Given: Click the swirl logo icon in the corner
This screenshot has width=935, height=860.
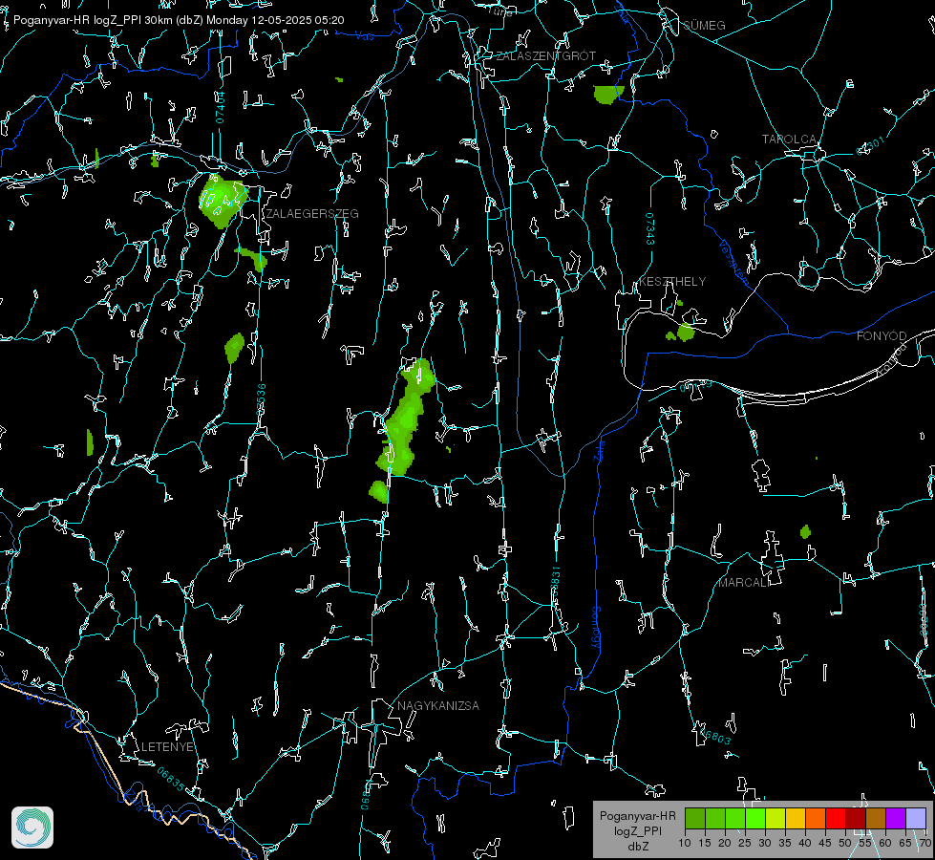Looking at the screenshot, I should click(32, 828).
